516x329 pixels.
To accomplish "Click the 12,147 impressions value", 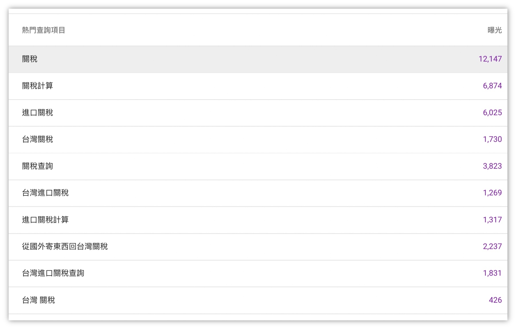I will (x=490, y=59).
